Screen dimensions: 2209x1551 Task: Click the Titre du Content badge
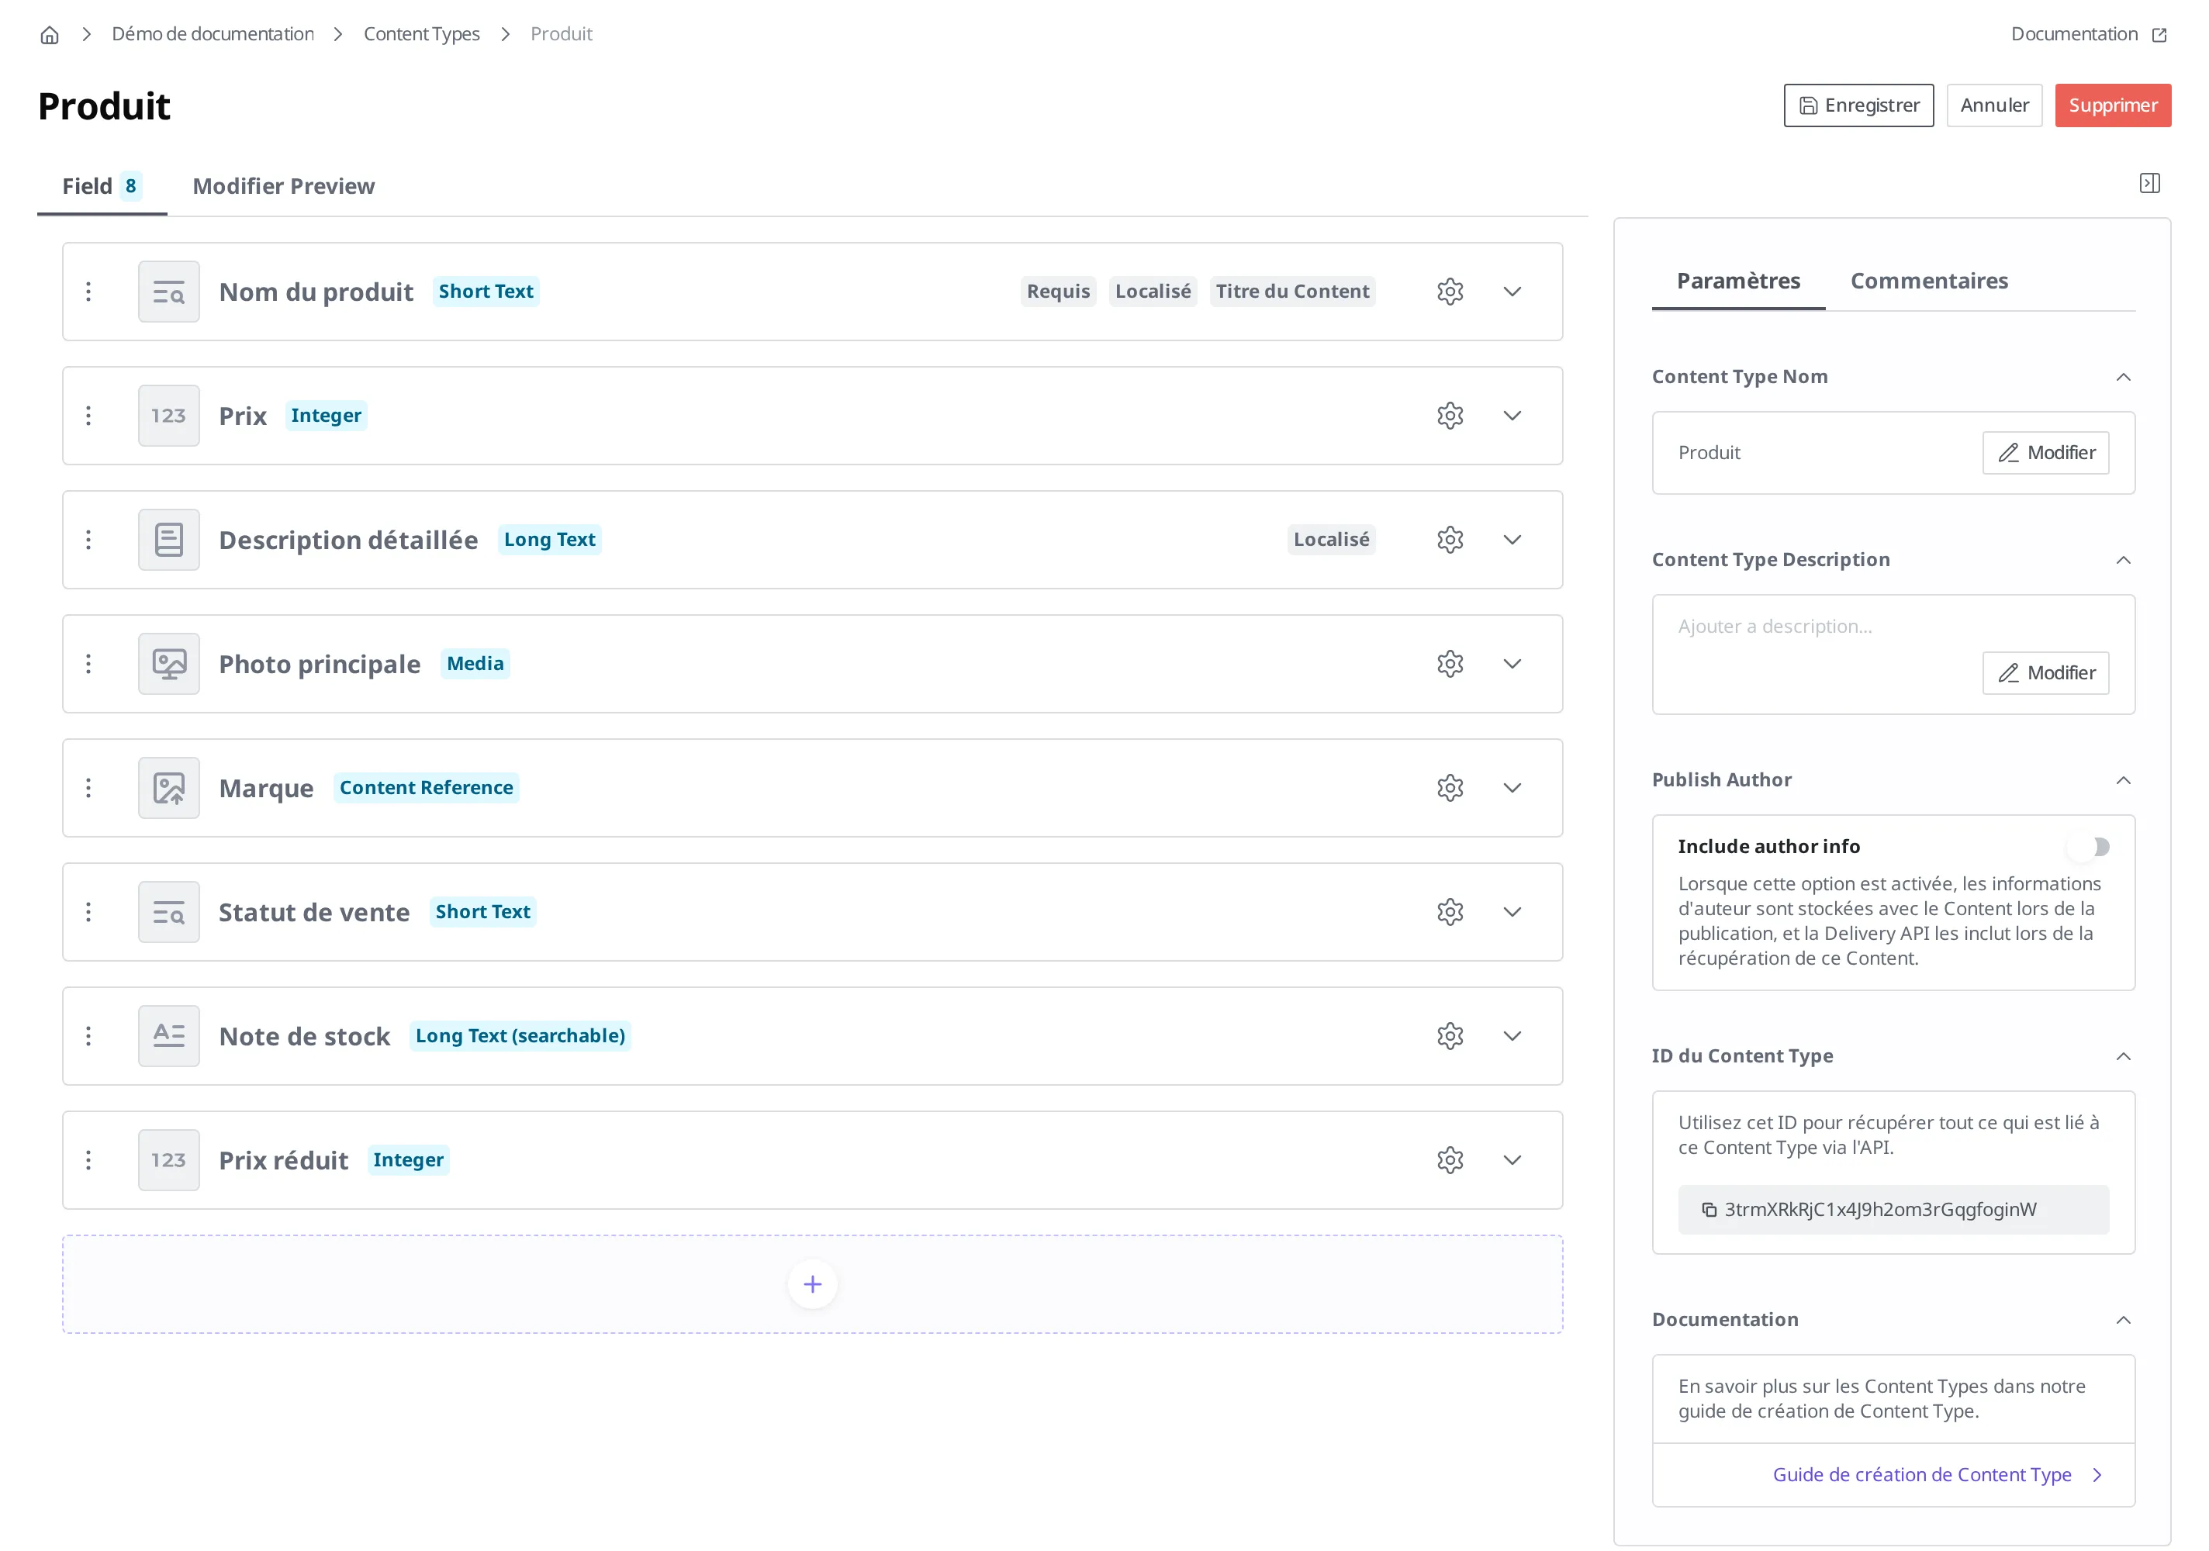pyautogui.click(x=1292, y=292)
